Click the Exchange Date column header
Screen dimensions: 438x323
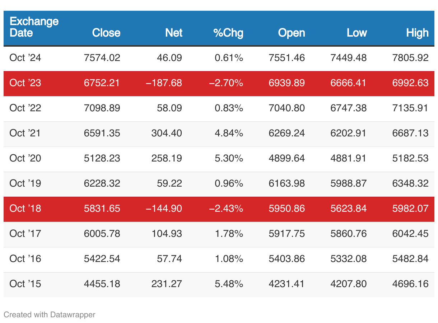click(34, 27)
